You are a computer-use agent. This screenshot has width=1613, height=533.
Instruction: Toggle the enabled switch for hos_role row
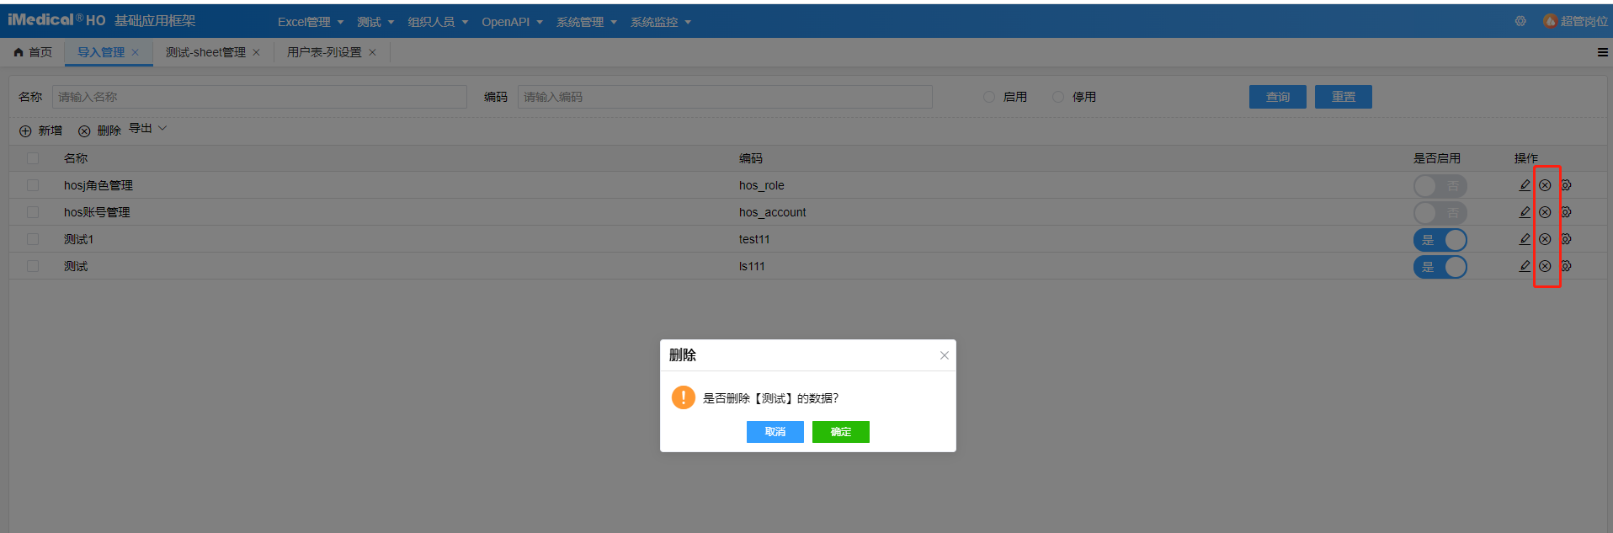[1440, 186]
